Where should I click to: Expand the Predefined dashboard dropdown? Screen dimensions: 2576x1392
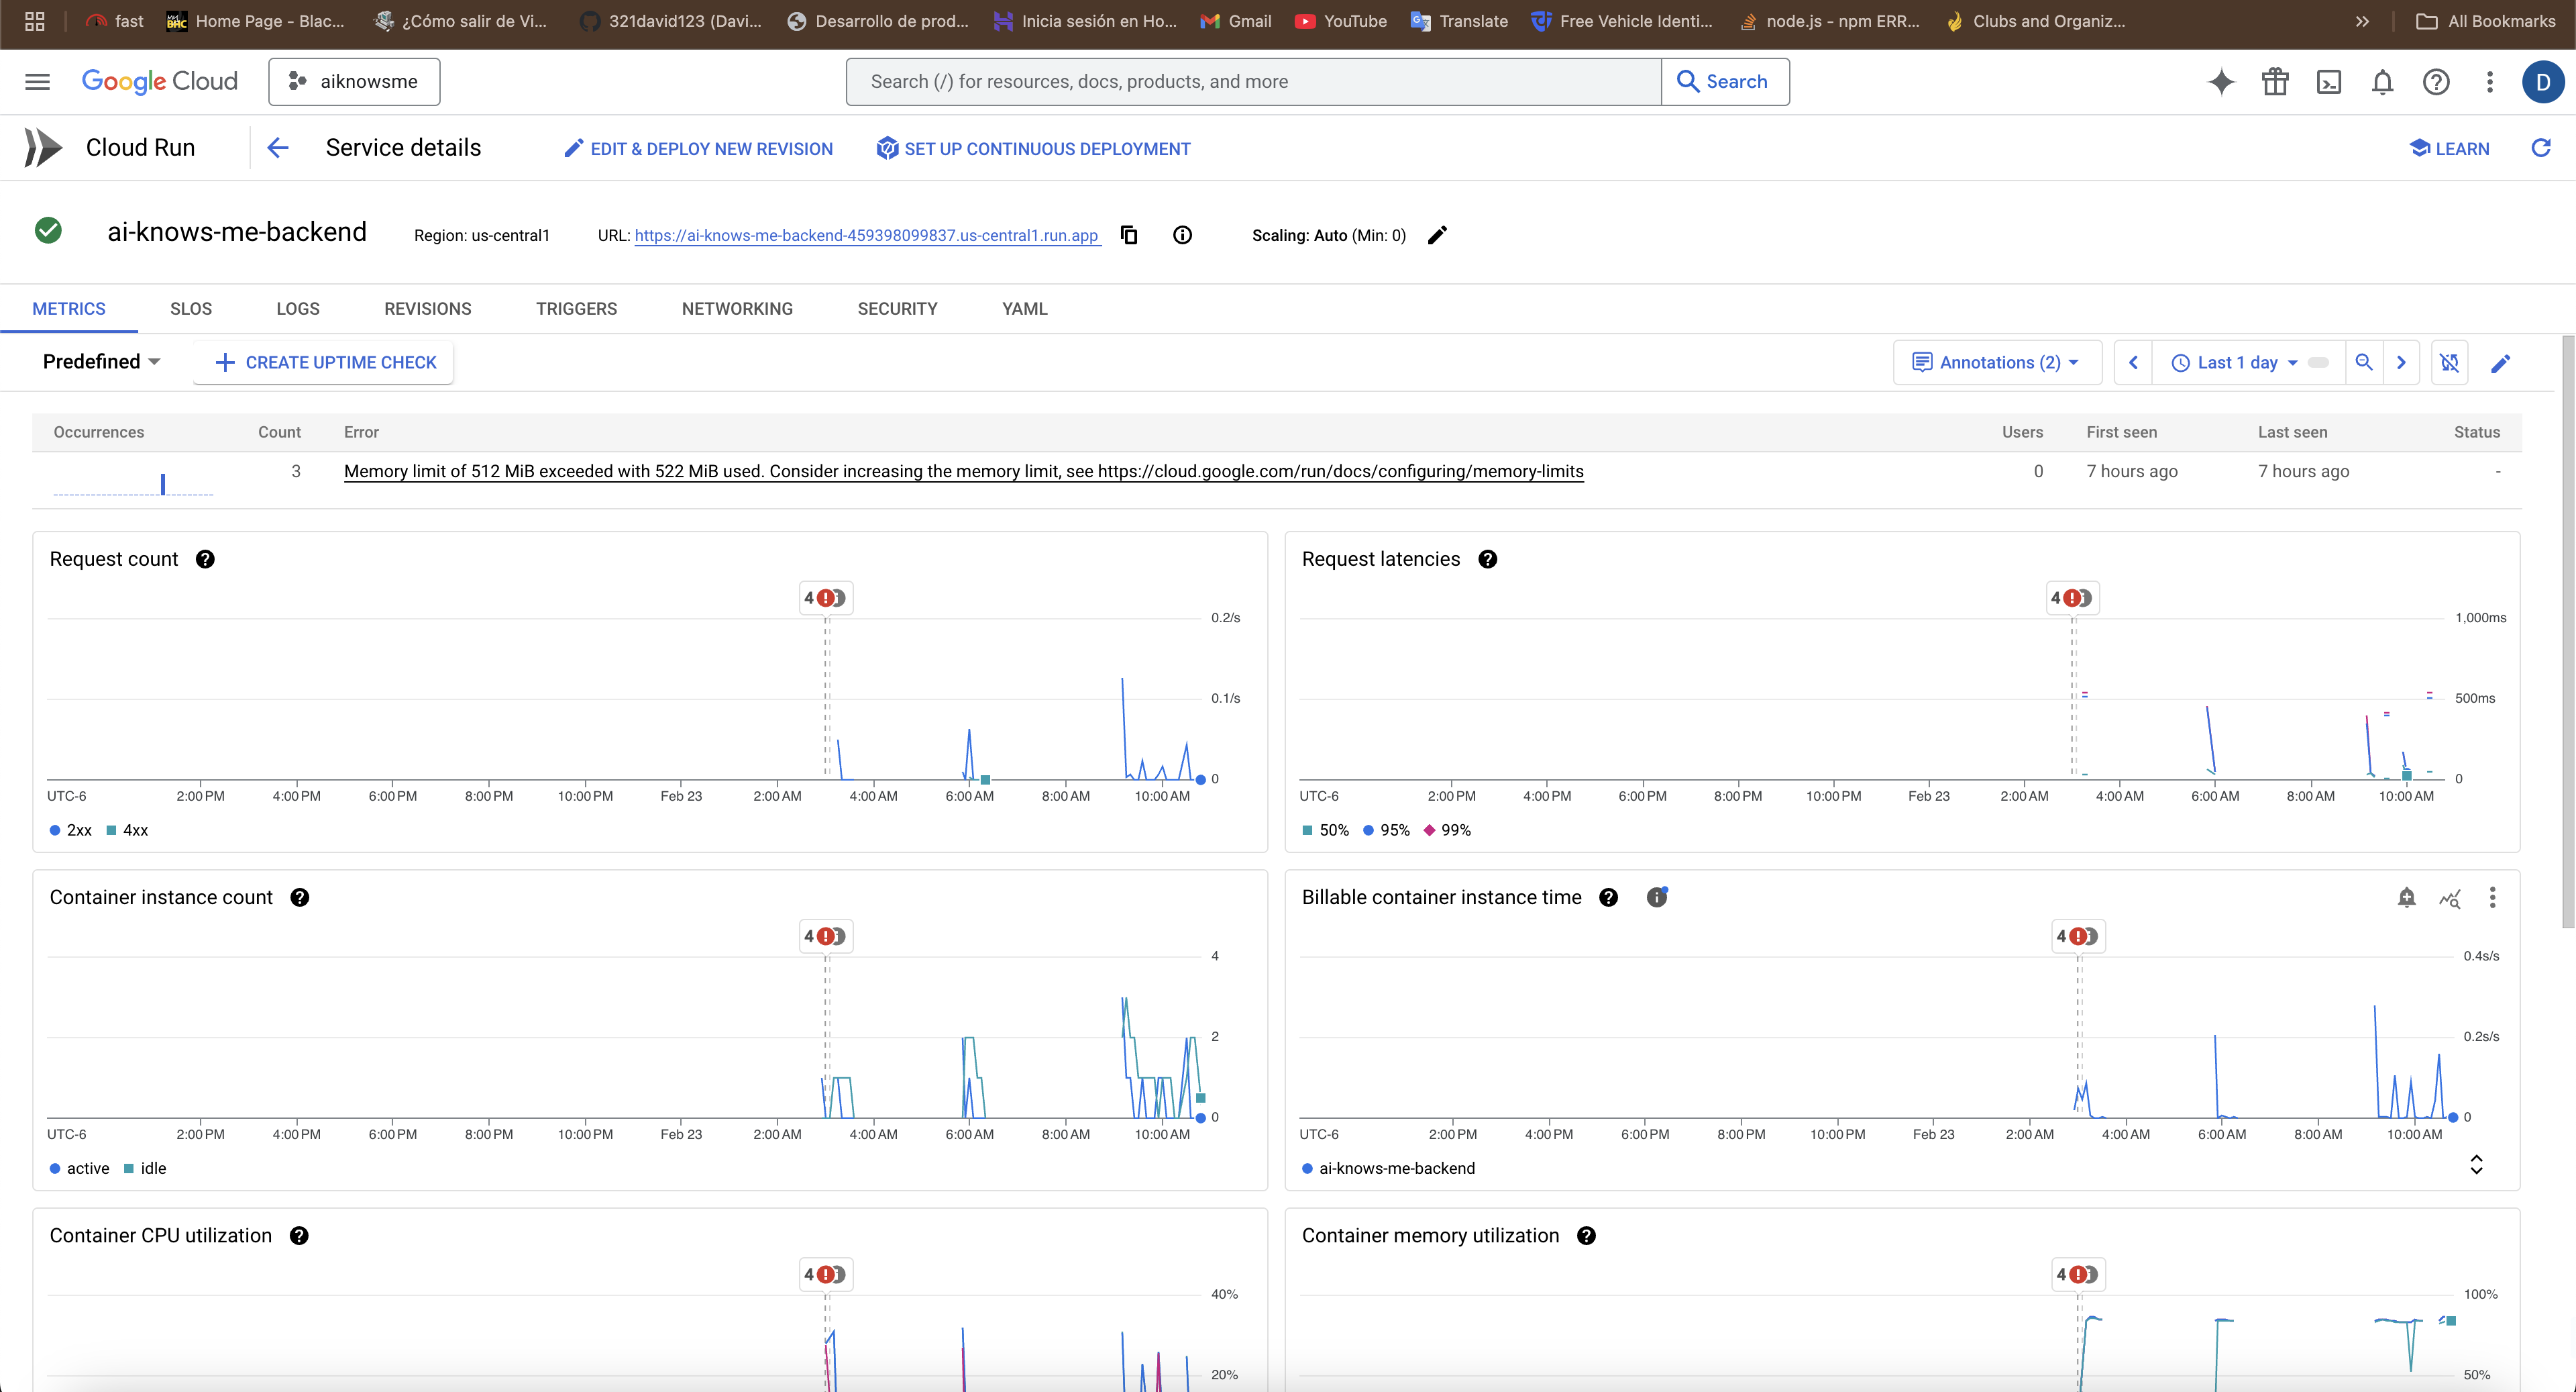[x=101, y=362]
